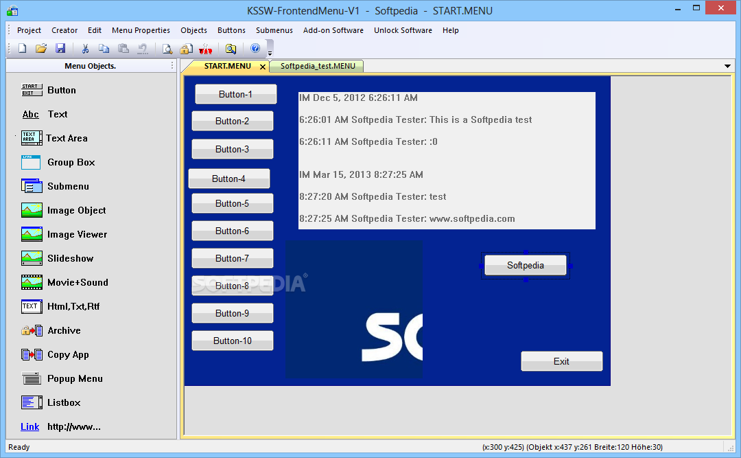Cut selection with the scissors icon
741x458 pixels.
85,48
